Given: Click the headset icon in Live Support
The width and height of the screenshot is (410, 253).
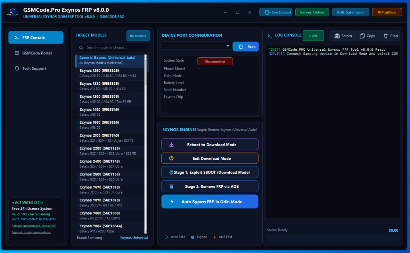Looking at the screenshot, I should 267,13.
